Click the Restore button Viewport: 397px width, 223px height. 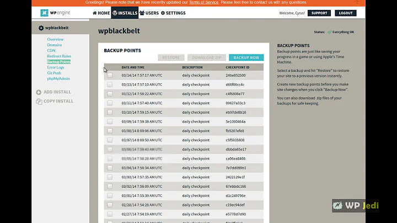tap(171, 57)
